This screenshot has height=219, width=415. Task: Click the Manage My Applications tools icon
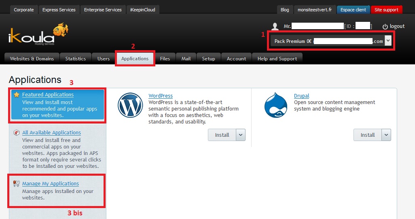coord(17,184)
